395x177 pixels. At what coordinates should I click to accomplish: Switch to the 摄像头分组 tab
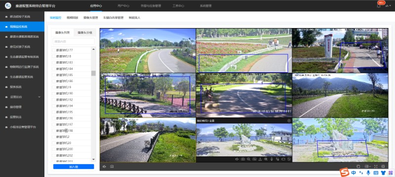click(85, 32)
